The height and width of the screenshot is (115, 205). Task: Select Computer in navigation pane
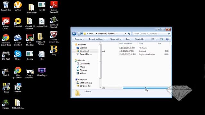pos(83,80)
